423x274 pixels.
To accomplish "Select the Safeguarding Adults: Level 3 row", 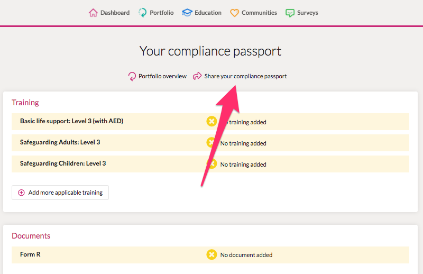I will (210, 143).
